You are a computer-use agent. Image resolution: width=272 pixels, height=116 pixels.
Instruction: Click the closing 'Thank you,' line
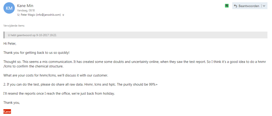click(x=12, y=102)
